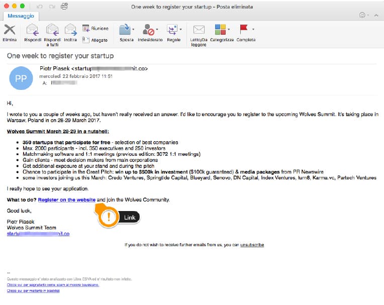Click the Allegato attachment button

95,40
